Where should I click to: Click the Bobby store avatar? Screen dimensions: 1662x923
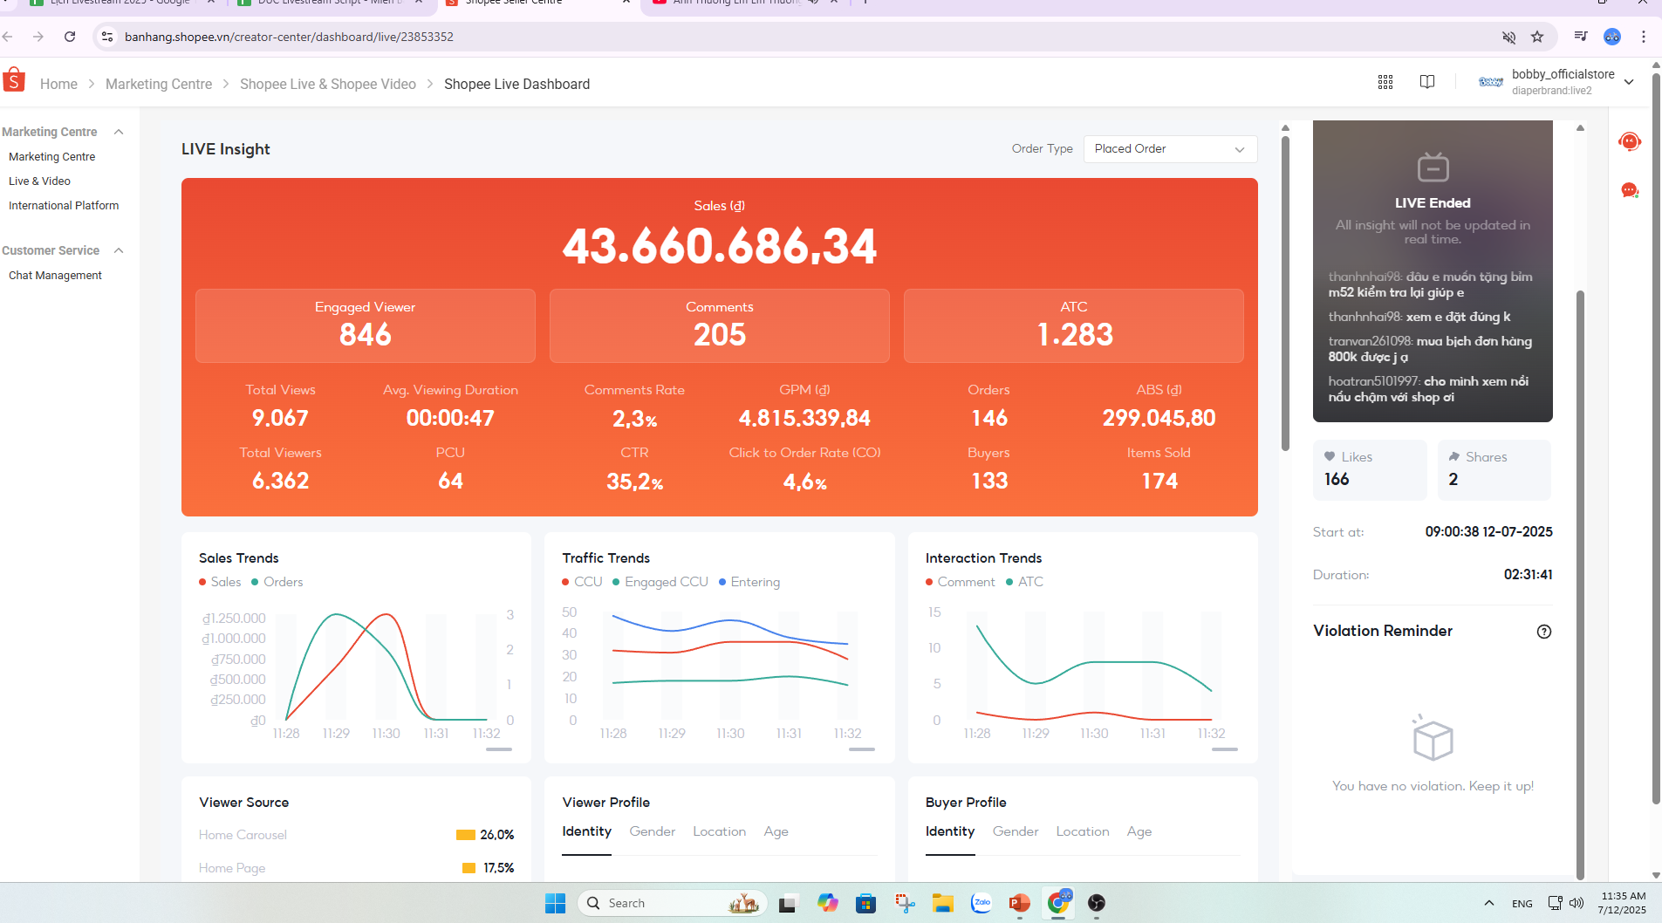1491,82
